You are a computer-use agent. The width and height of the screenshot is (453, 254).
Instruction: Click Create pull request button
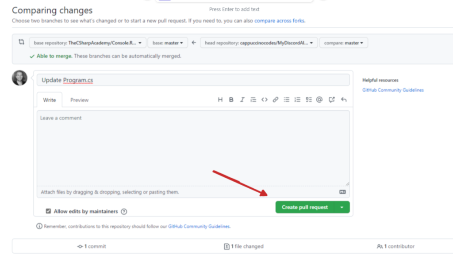point(304,207)
